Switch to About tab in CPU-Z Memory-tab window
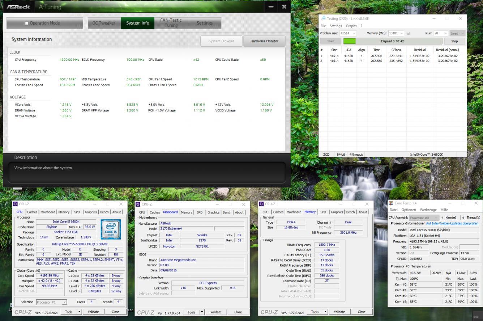 (363, 212)
